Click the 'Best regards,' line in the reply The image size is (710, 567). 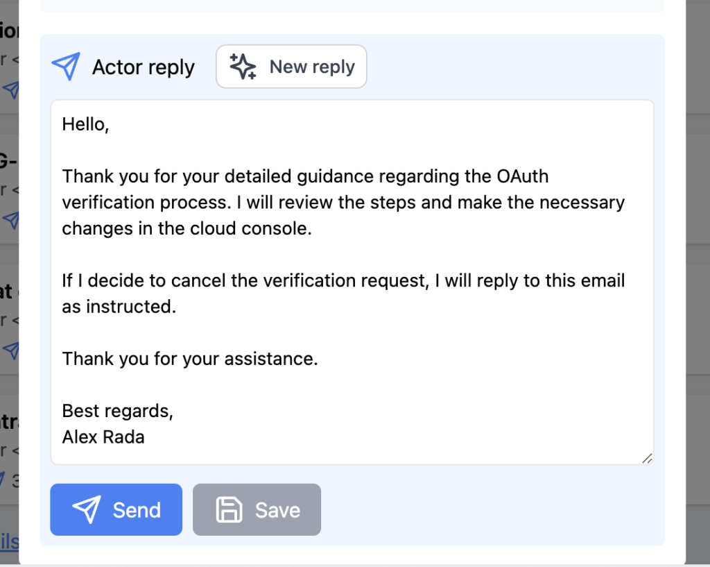pos(118,411)
